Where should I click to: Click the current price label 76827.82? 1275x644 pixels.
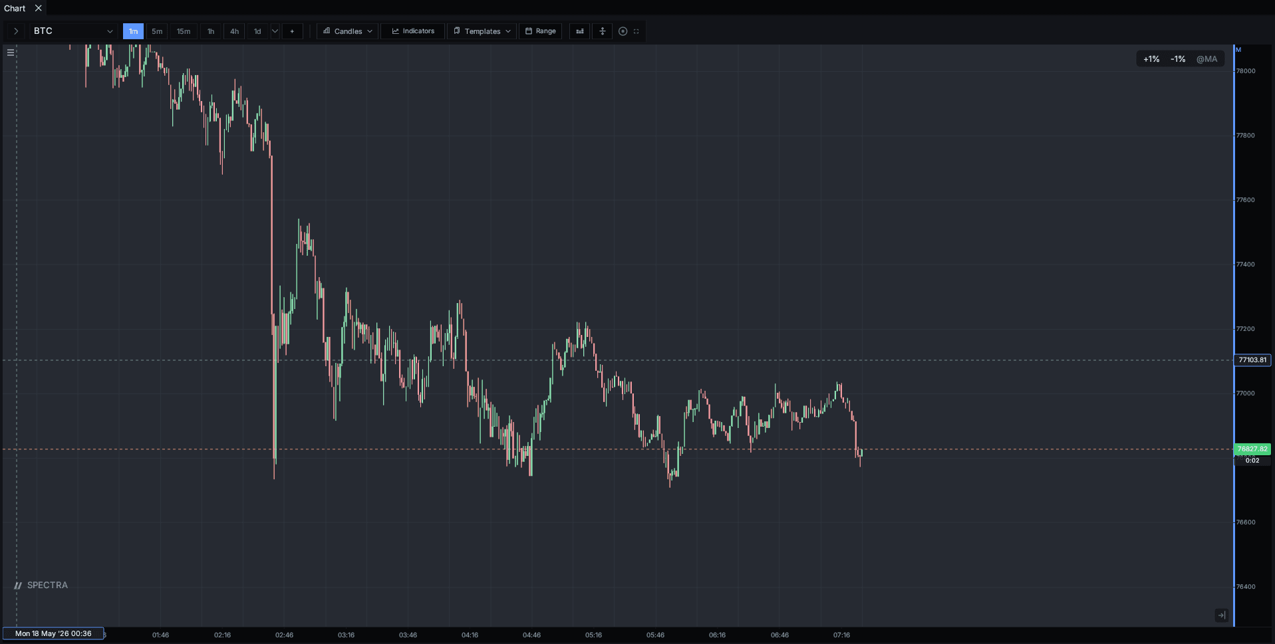(1252, 449)
